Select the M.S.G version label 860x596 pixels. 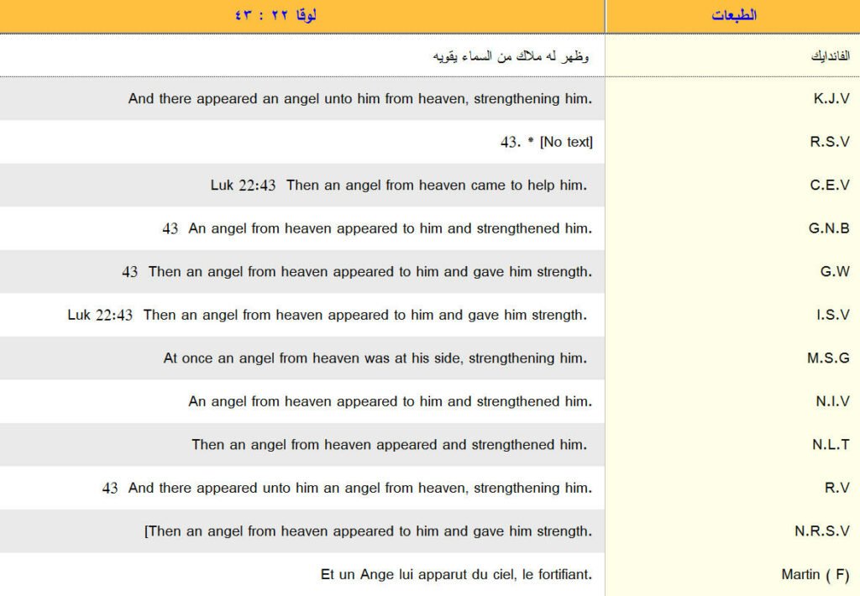pyautogui.click(x=828, y=358)
